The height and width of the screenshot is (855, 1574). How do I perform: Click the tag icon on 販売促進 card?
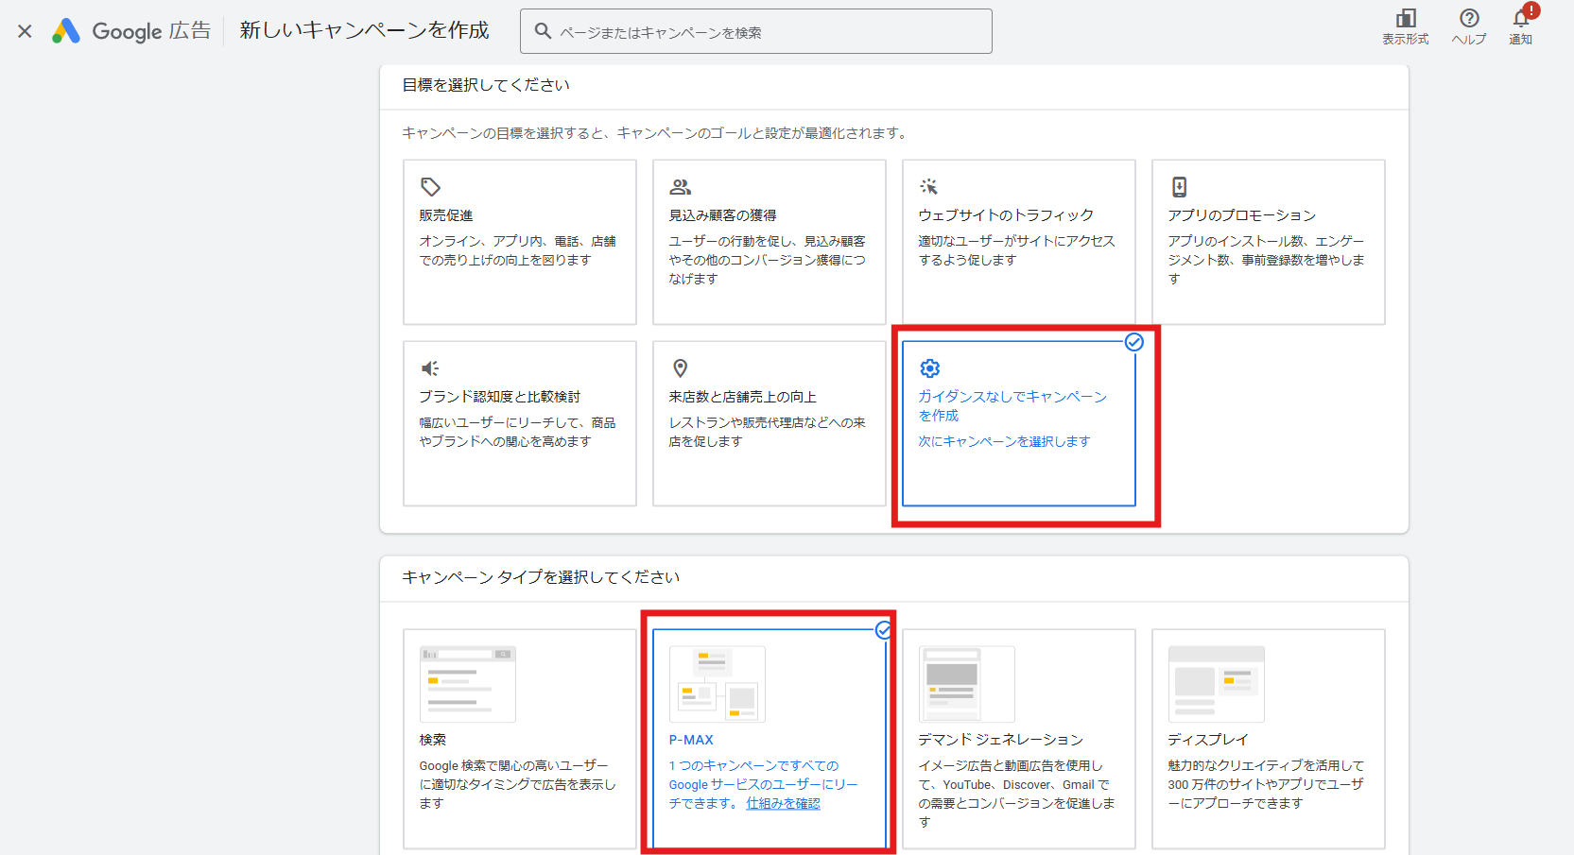[430, 186]
